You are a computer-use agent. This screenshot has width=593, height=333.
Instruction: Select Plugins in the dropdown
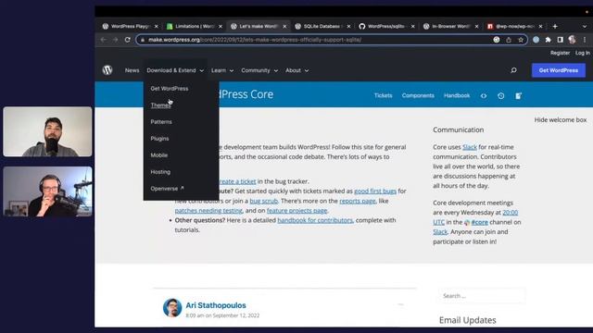click(x=159, y=139)
